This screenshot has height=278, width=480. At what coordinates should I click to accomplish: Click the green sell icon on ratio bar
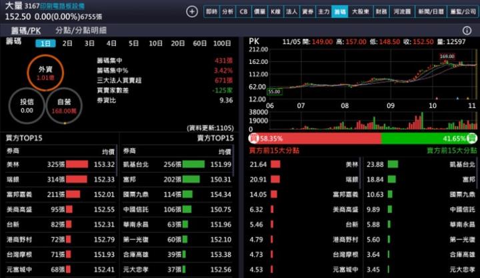pyautogui.click(x=472, y=139)
